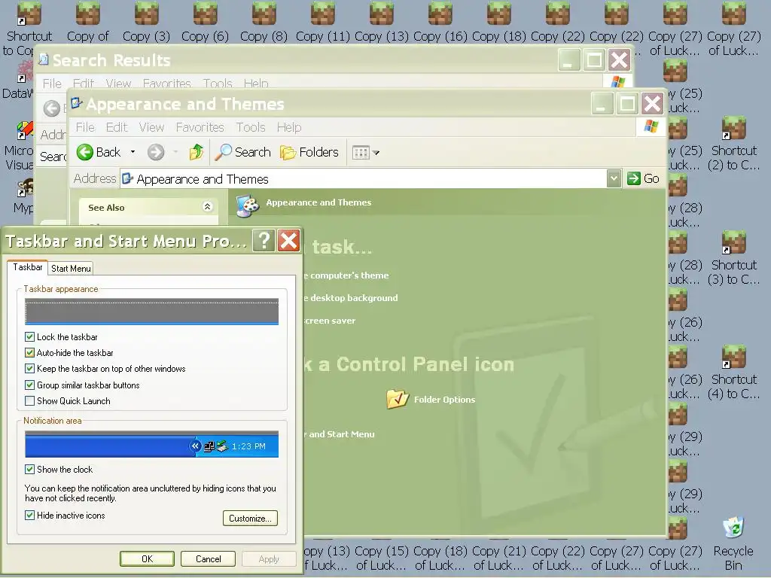Click the Customize... button
Image resolution: width=771 pixels, height=578 pixels.
250,518
